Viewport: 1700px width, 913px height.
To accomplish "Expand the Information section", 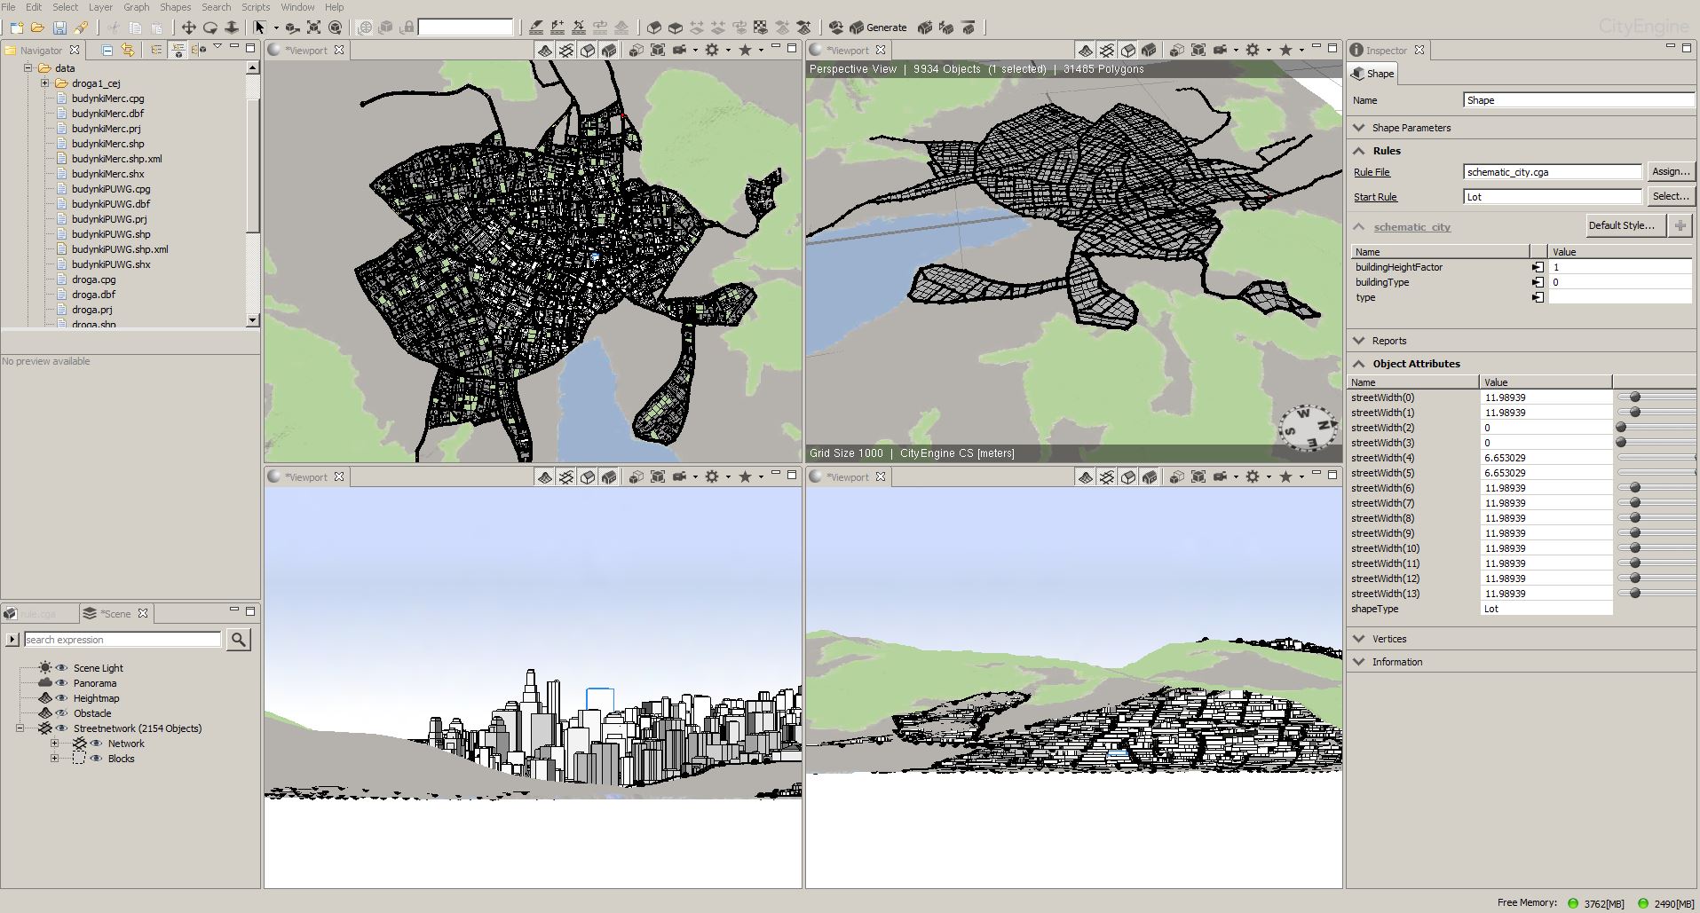I will tap(1359, 662).
